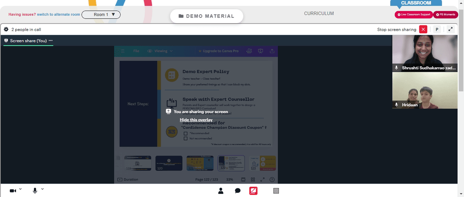464x197 pixels.
Task: Click switch to alternate room link
Action: tap(58, 14)
